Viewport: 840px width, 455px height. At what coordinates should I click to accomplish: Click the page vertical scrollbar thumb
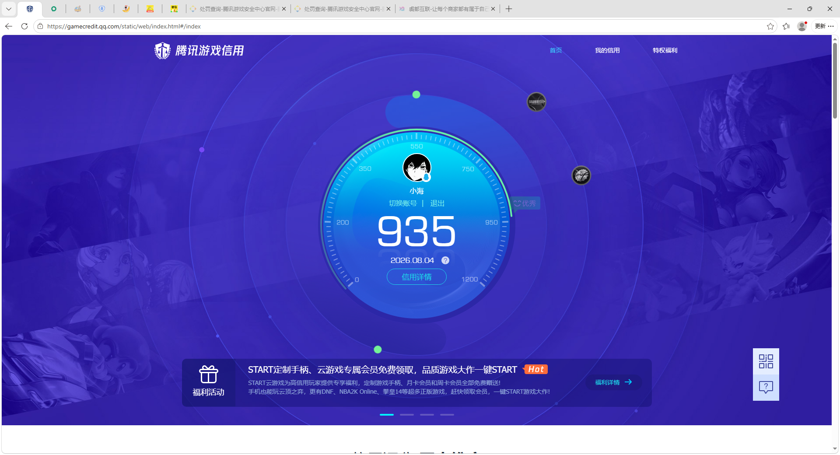coord(835,80)
